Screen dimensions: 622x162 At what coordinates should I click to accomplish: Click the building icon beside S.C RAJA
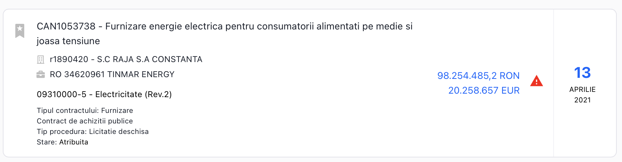41,60
